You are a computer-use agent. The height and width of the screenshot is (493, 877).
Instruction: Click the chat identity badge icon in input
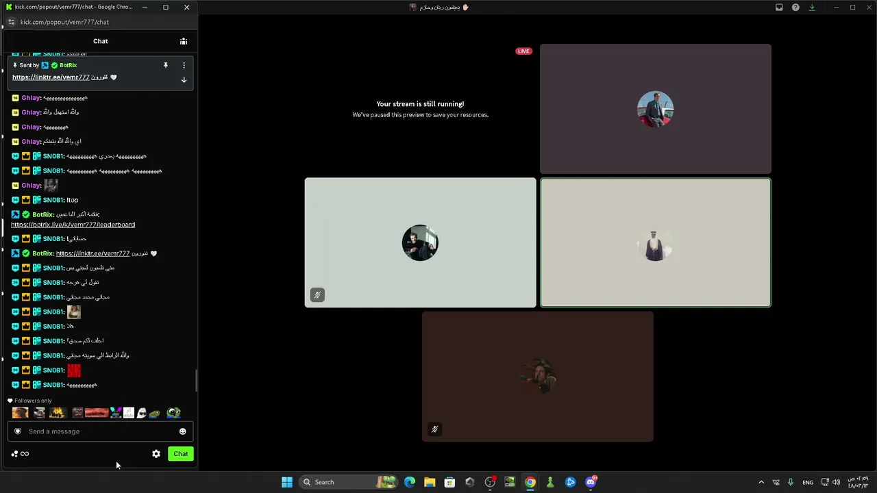18,431
